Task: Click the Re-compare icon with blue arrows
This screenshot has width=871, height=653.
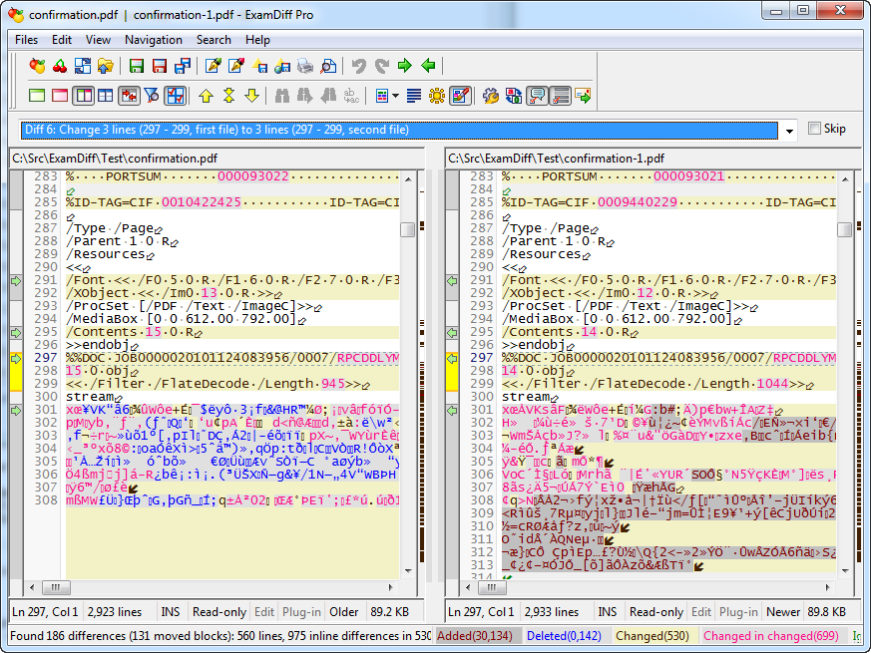Action: (x=83, y=66)
